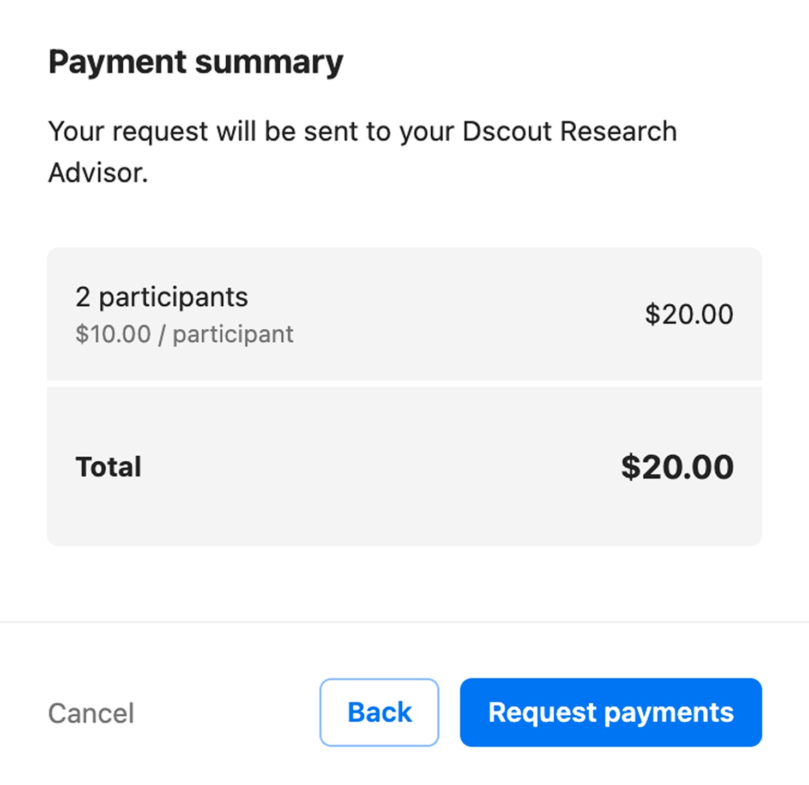Click the blank area below the Total card
809x785 pixels.
click(403, 583)
